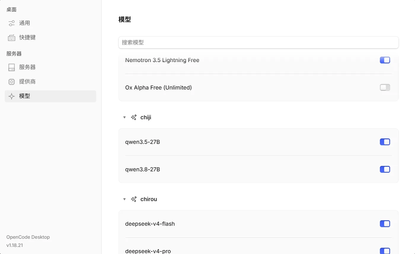The width and height of the screenshot is (415, 254).
Task: Click the sparkles icon next to chirou
Action: (x=134, y=199)
